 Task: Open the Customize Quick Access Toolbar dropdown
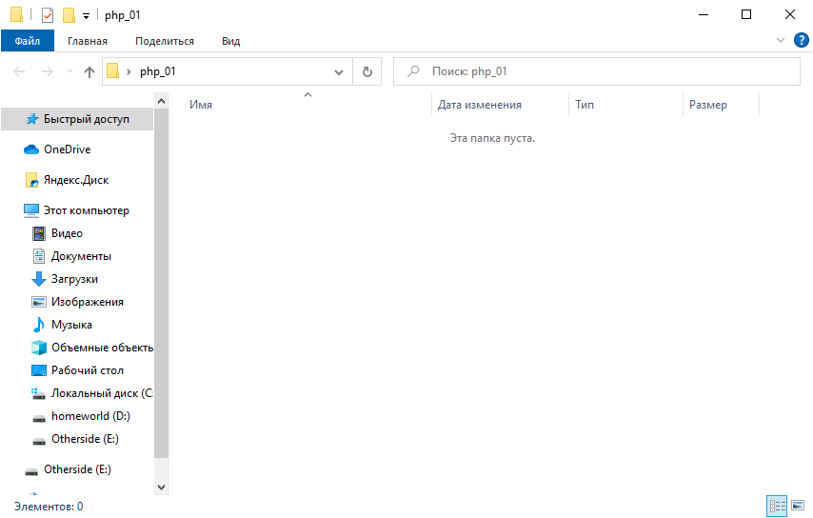86,16
